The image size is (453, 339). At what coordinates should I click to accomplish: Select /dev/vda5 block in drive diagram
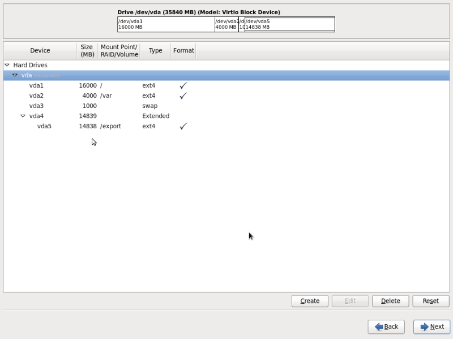point(289,24)
